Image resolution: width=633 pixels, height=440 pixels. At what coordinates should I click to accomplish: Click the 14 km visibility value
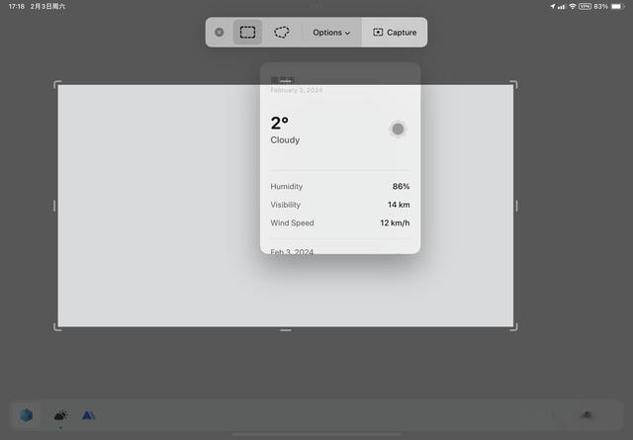tap(399, 205)
